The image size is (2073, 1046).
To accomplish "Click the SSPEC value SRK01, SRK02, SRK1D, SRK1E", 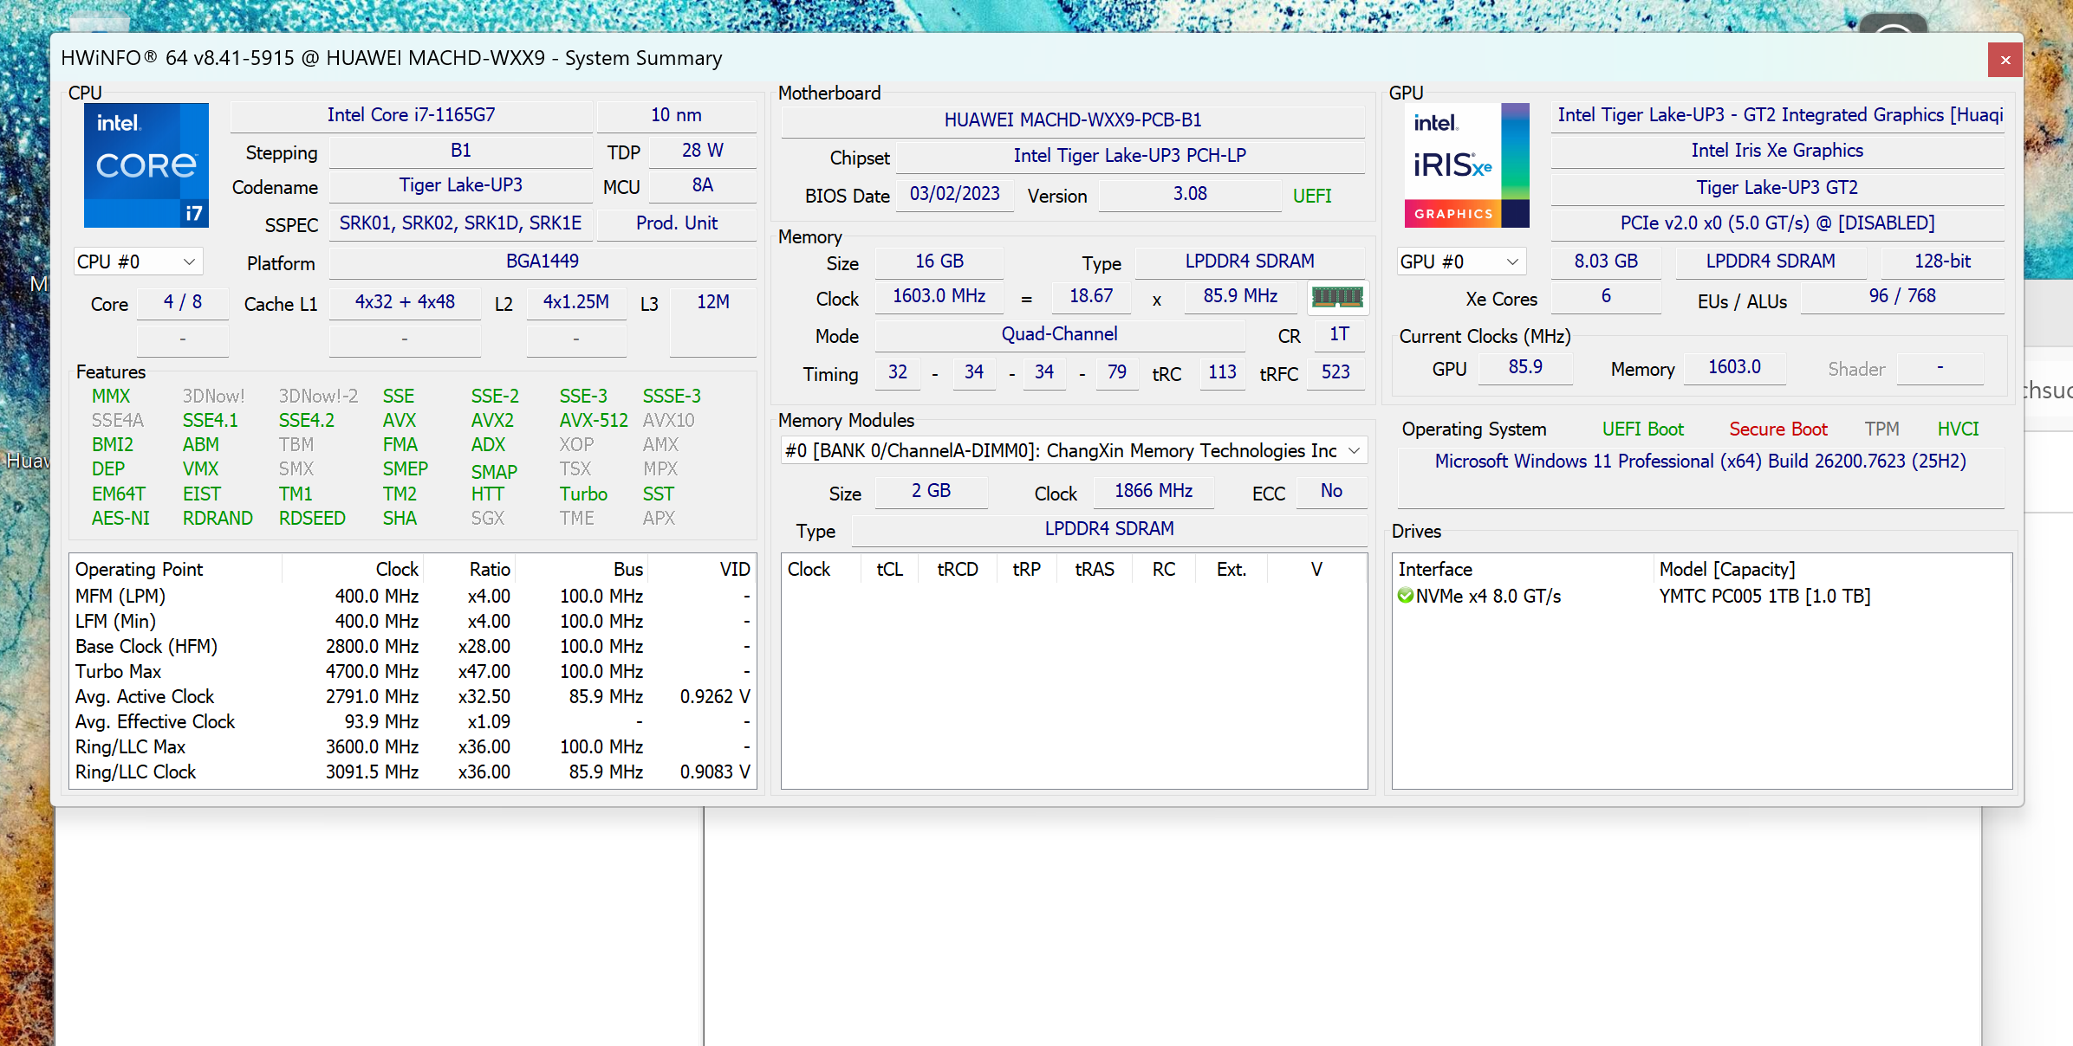I will click(461, 223).
